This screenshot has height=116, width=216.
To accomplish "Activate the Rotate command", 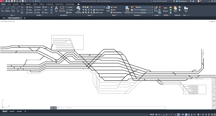I will point(37,7).
